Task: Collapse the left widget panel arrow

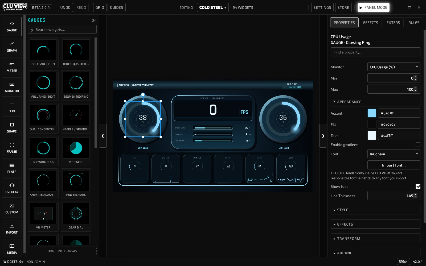Action: click(103, 136)
